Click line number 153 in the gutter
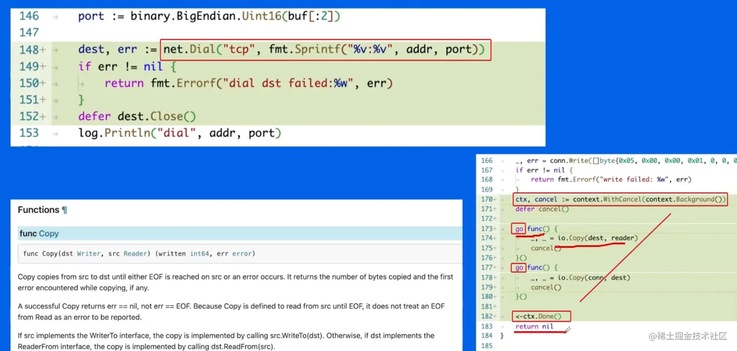Screen dimensions: 737x351 pyautogui.click(x=29, y=133)
